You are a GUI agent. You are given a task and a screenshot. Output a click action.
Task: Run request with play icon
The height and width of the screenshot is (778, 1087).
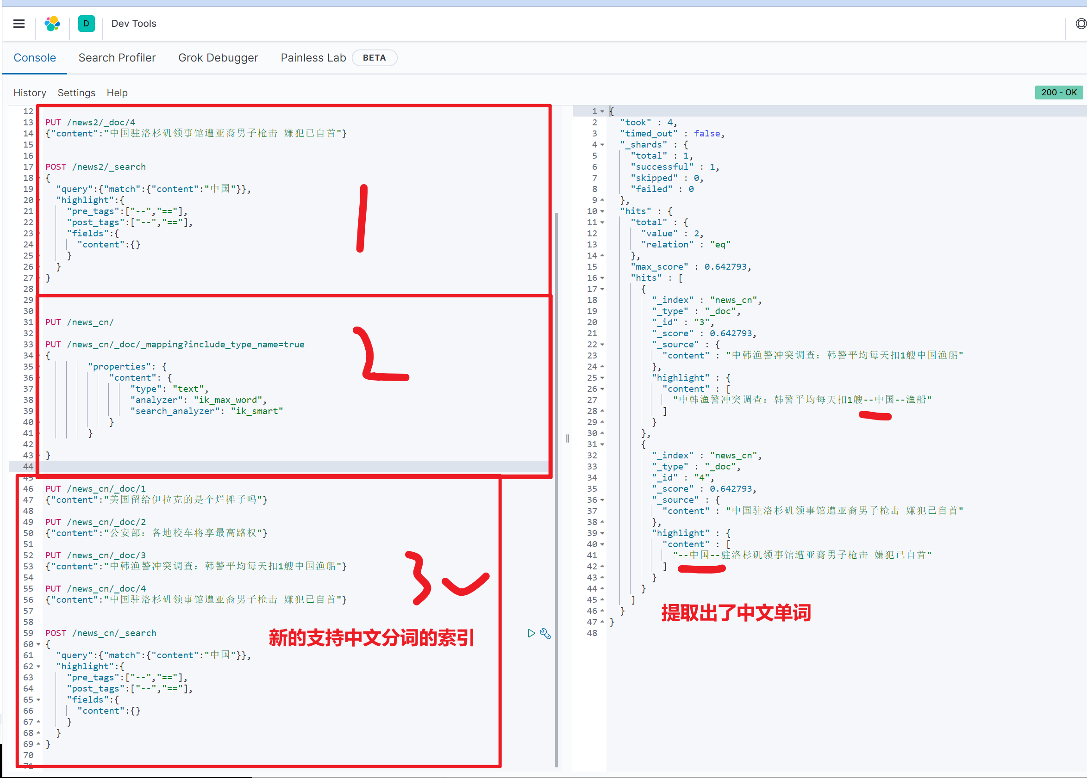pos(531,633)
